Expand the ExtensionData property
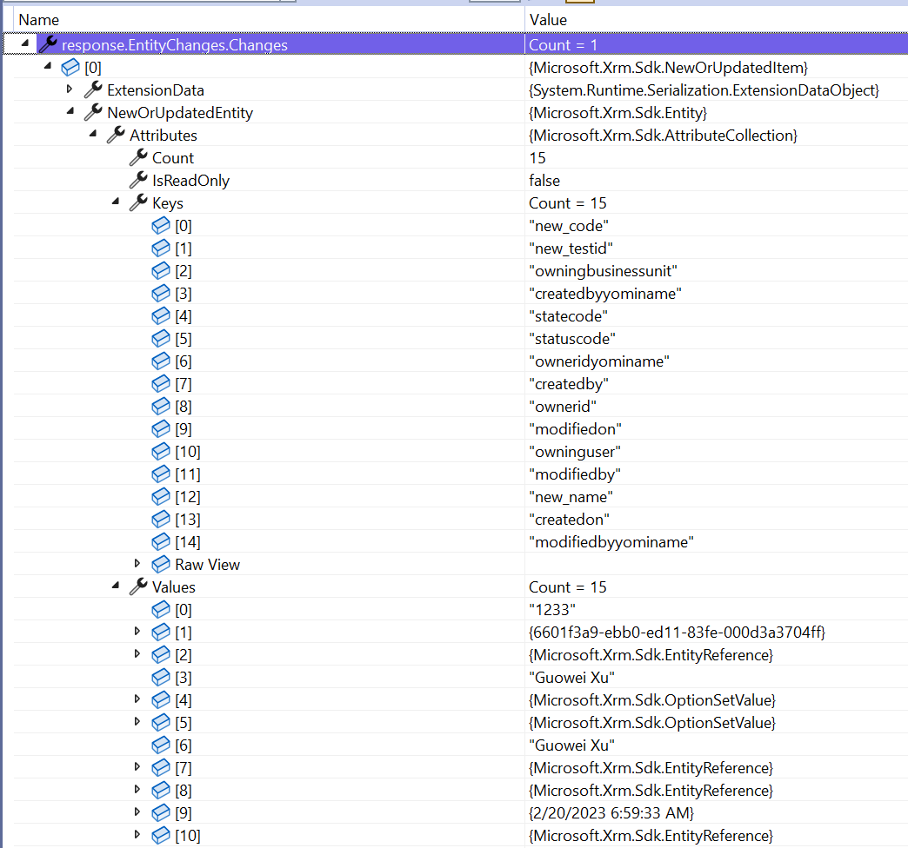 [70, 89]
